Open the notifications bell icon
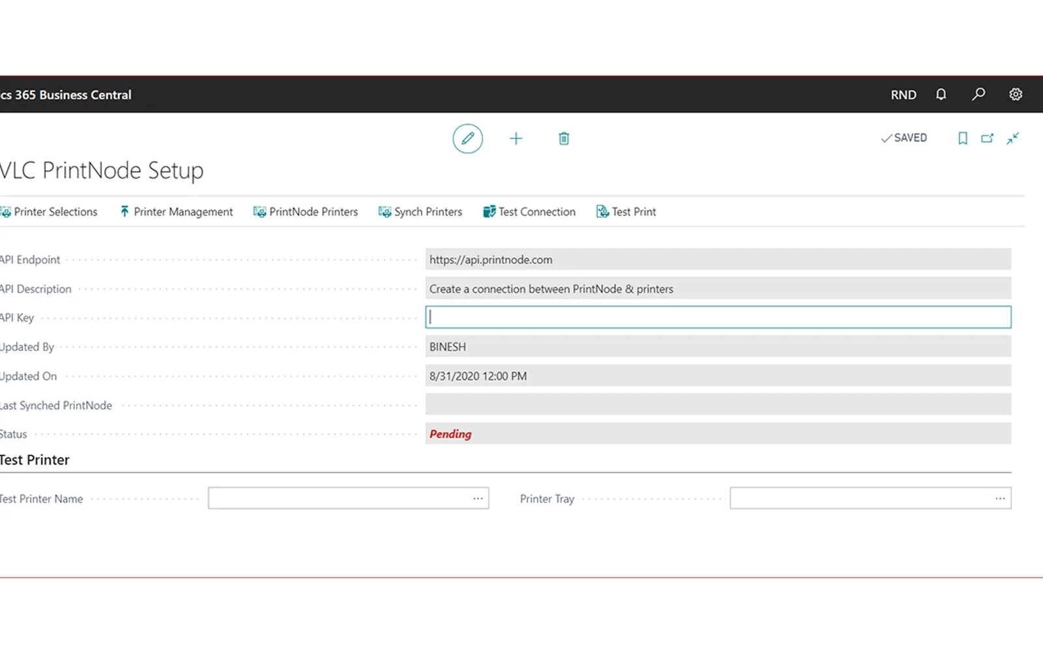1043x652 pixels. click(x=941, y=95)
